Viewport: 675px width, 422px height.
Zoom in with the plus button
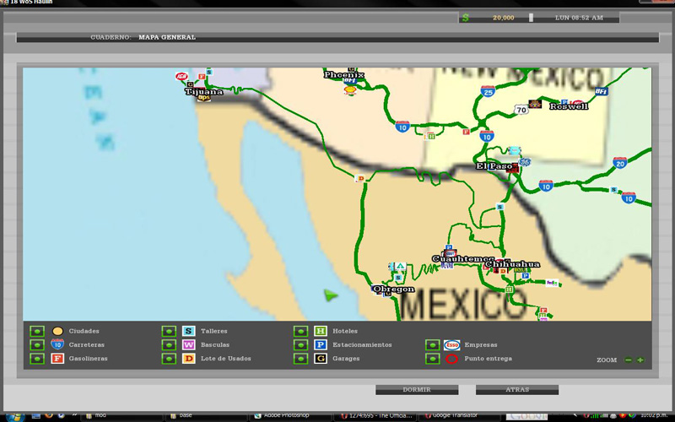(x=640, y=360)
